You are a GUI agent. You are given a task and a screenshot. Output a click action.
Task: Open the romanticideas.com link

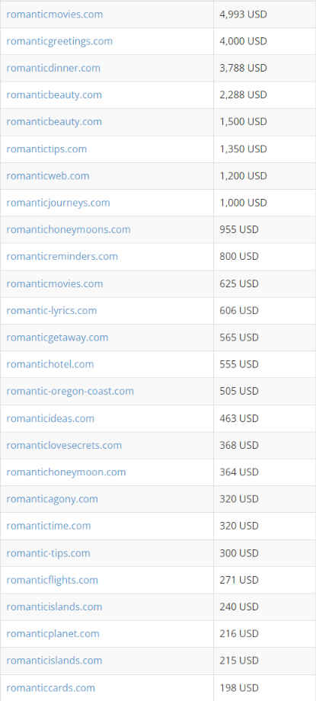click(50, 419)
